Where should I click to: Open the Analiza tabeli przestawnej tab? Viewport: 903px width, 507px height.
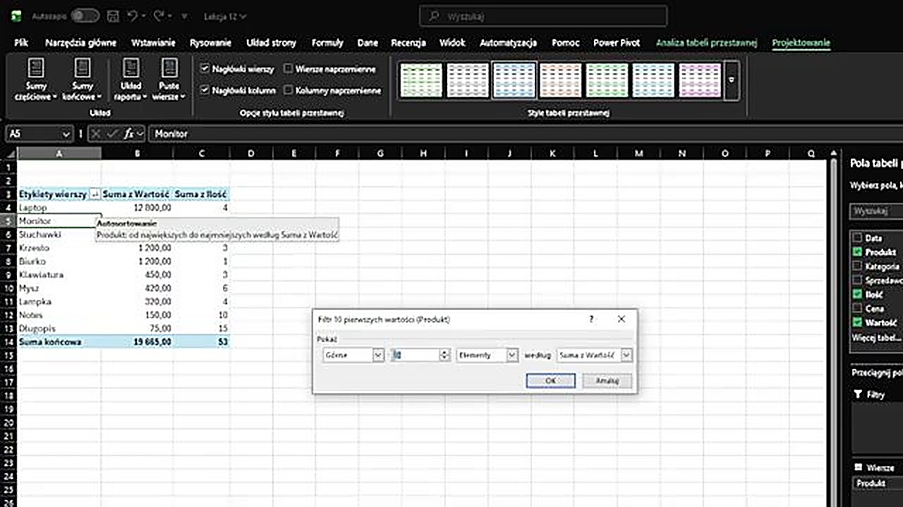(706, 43)
